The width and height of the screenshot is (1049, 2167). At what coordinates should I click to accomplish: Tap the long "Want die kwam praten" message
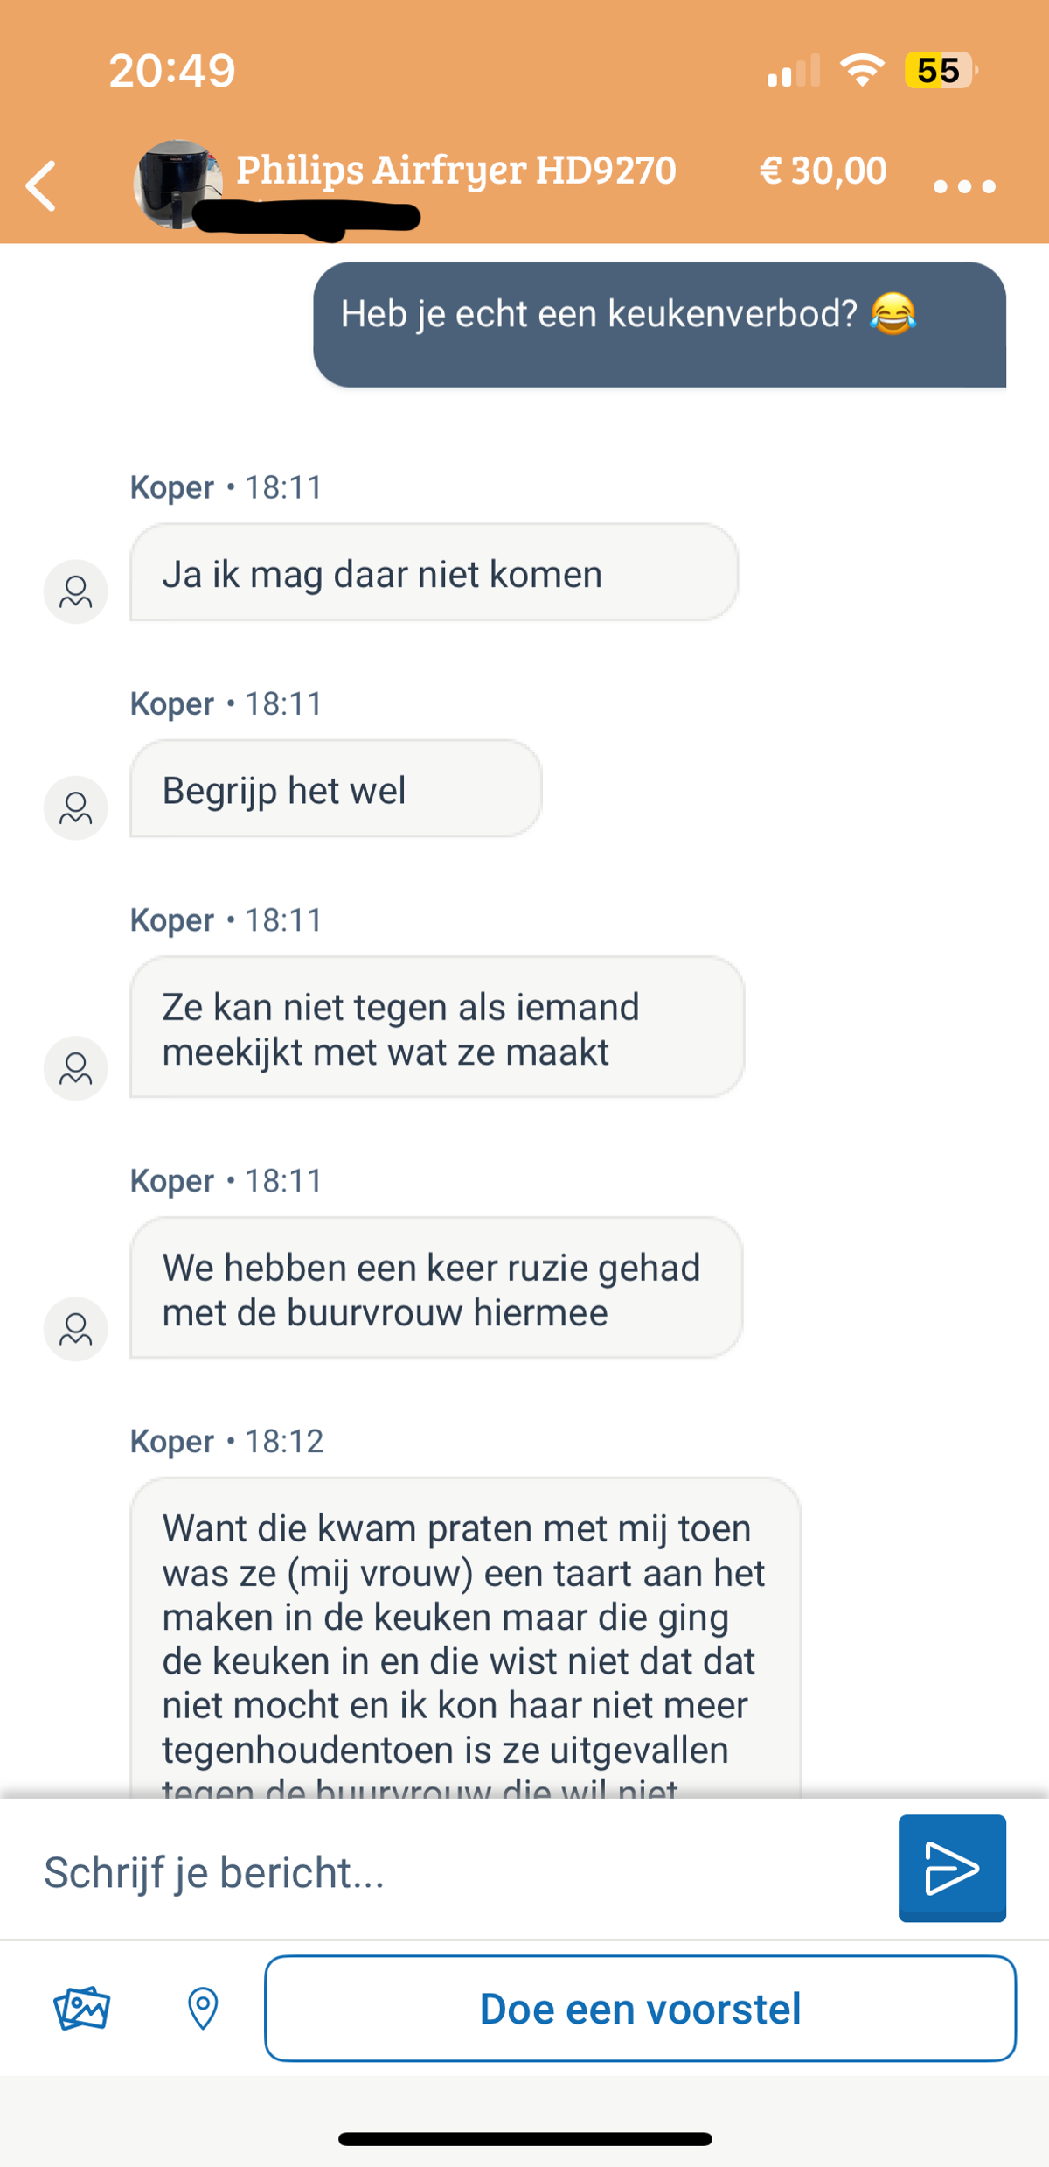465,1636
